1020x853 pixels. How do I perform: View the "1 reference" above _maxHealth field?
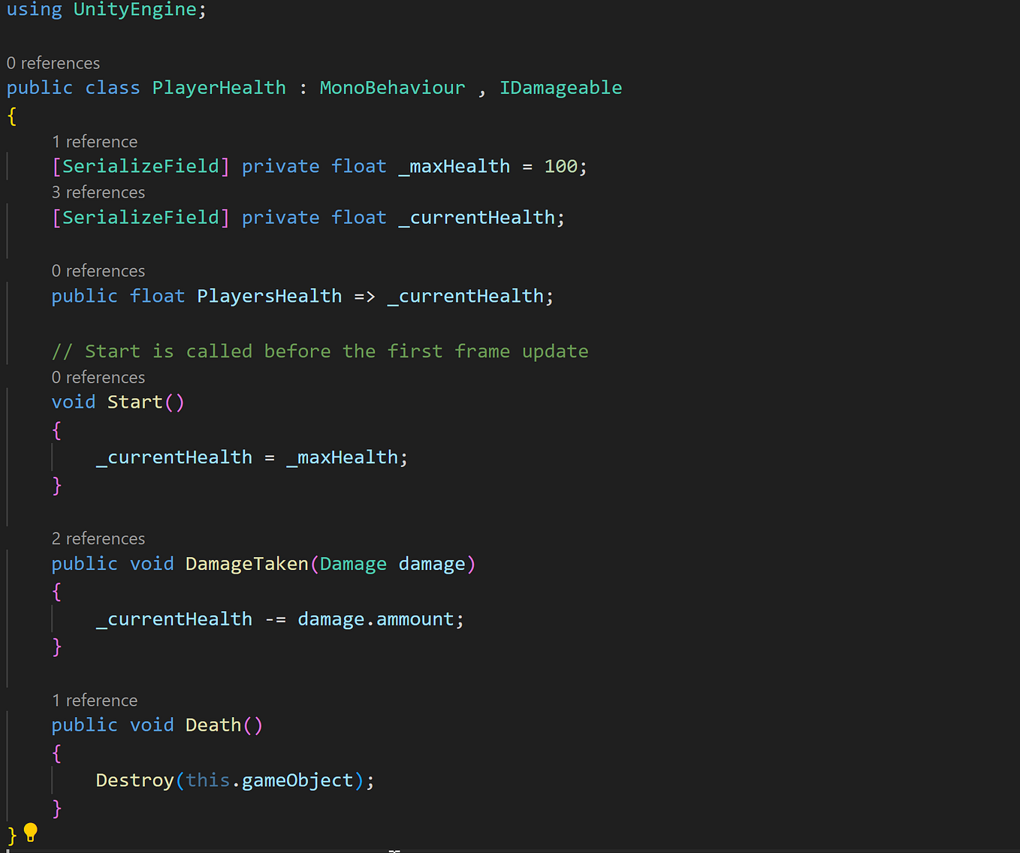(x=95, y=141)
